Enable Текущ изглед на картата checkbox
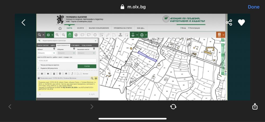265x122 pixels. click(x=38, y=65)
